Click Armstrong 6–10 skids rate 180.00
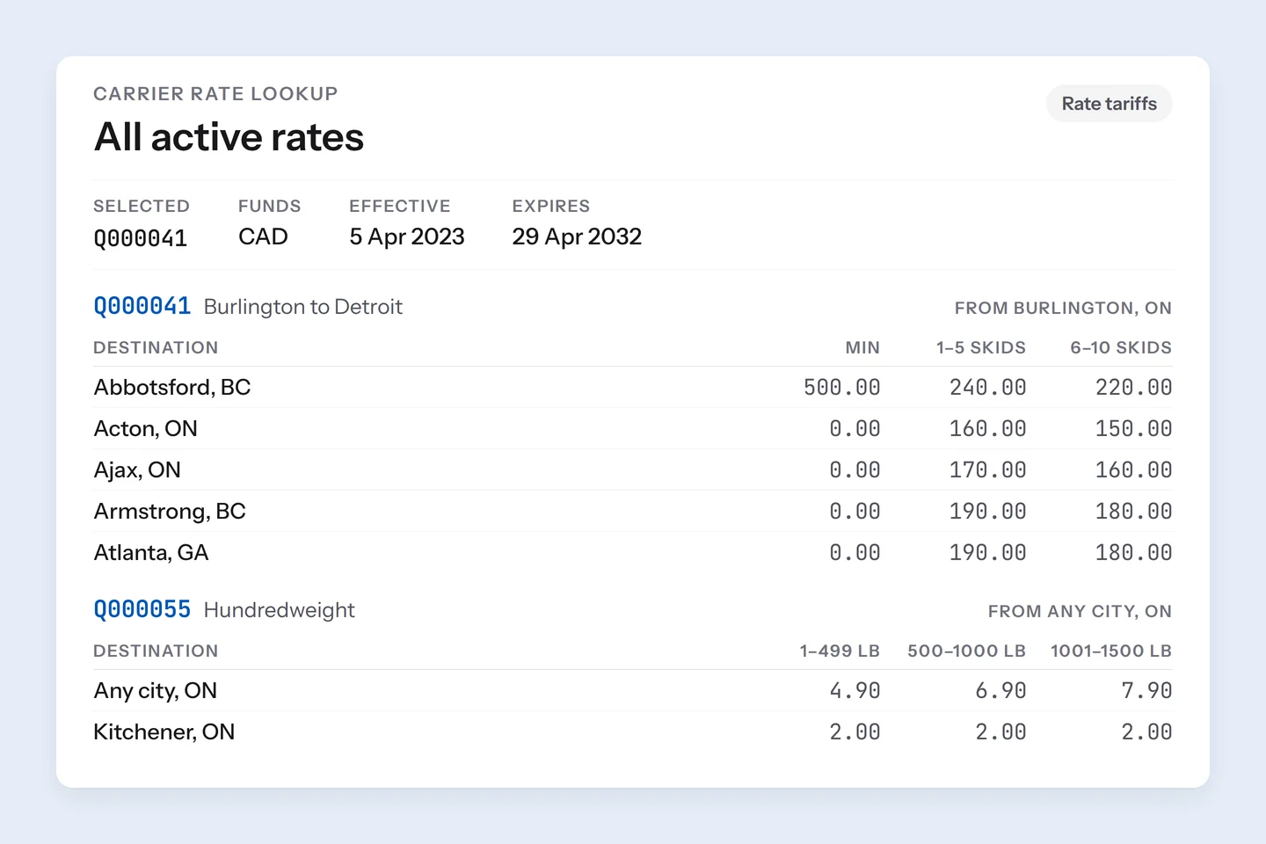This screenshot has width=1266, height=844. 1133,511
